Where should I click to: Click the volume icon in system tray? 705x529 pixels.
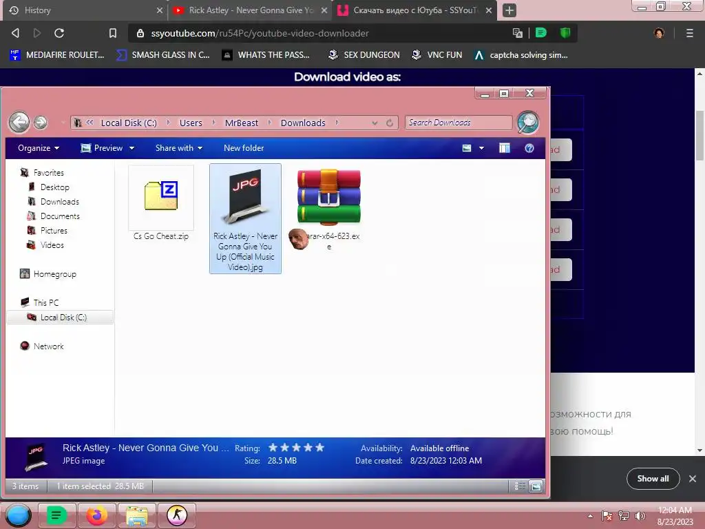click(x=640, y=515)
